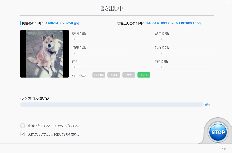Click the 1/1 file counter
Screen dimensions: 232x153
click(224, 149)
